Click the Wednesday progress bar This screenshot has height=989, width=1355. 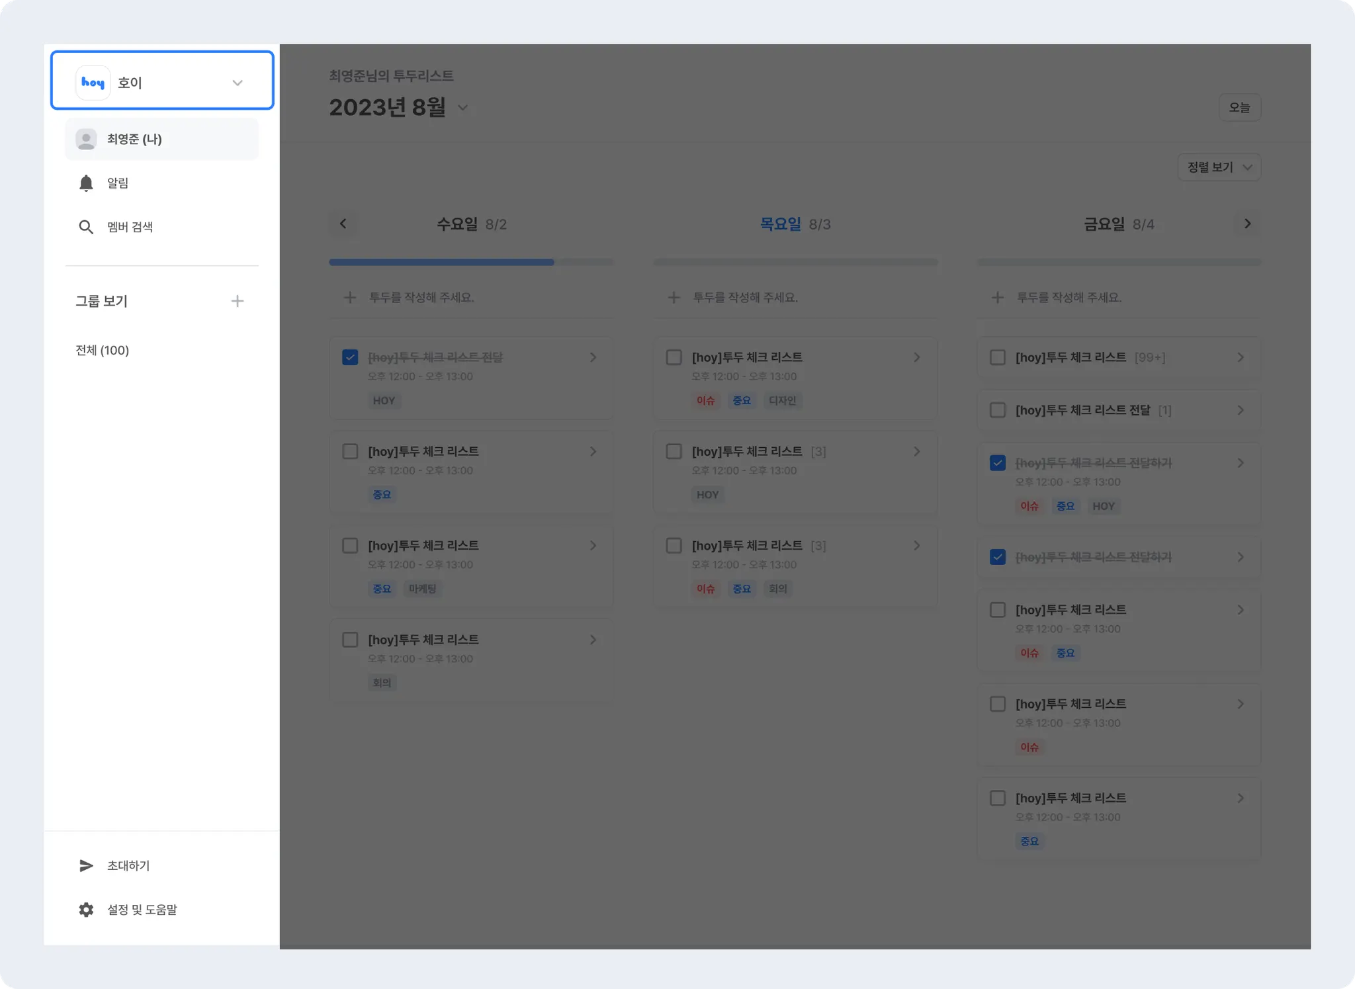(470, 262)
